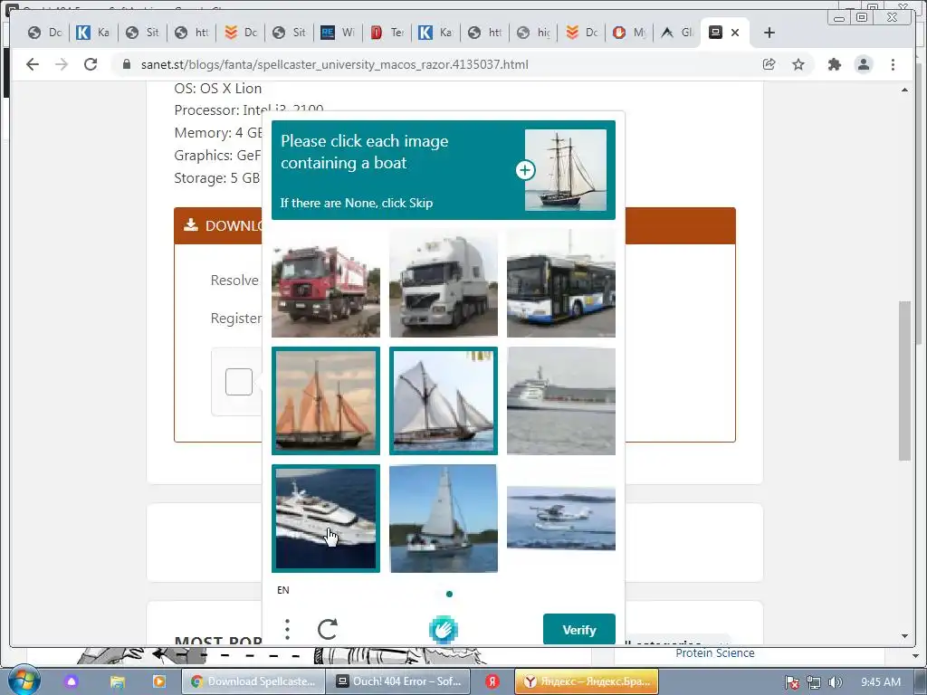This screenshot has height=695, width=927.
Task: Click the browser forward arrow
Action: point(62,64)
